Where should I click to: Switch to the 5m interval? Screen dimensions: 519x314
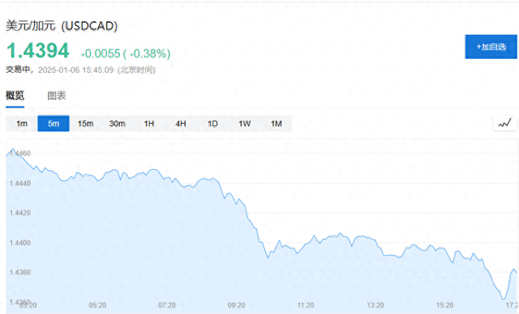click(54, 124)
